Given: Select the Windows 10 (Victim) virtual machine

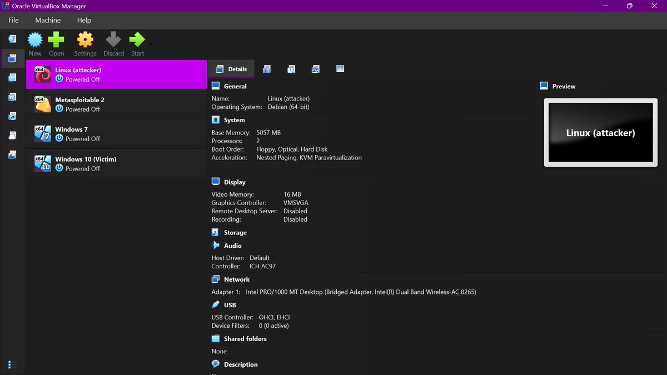Looking at the screenshot, I should pyautogui.click(x=116, y=164).
